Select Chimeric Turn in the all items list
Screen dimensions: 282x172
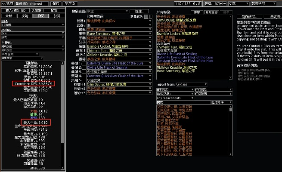pyautogui.click(x=174, y=47)
